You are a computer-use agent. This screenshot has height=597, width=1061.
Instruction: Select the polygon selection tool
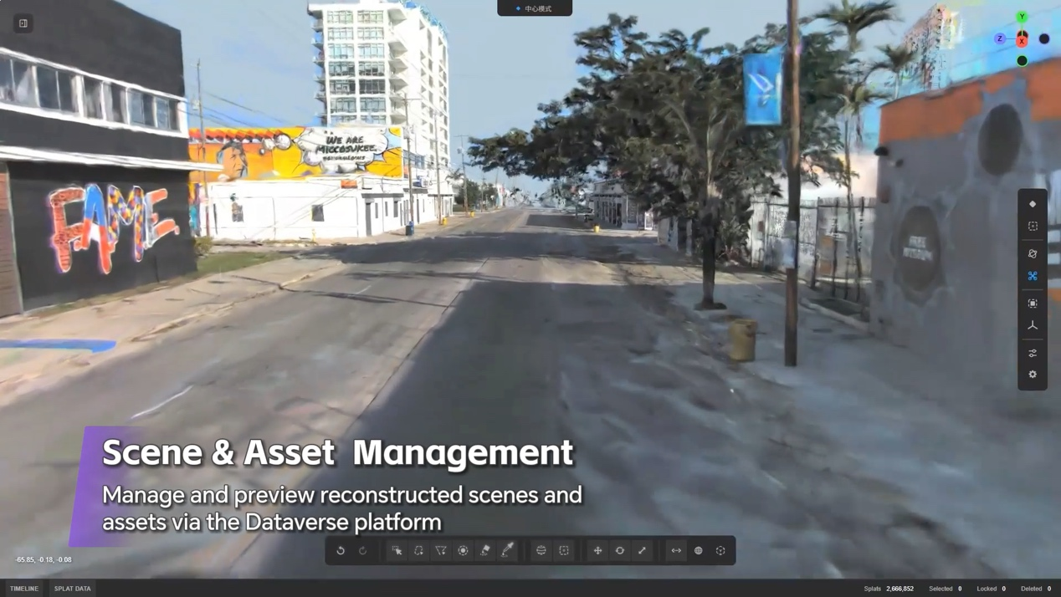tap(441, 550)
